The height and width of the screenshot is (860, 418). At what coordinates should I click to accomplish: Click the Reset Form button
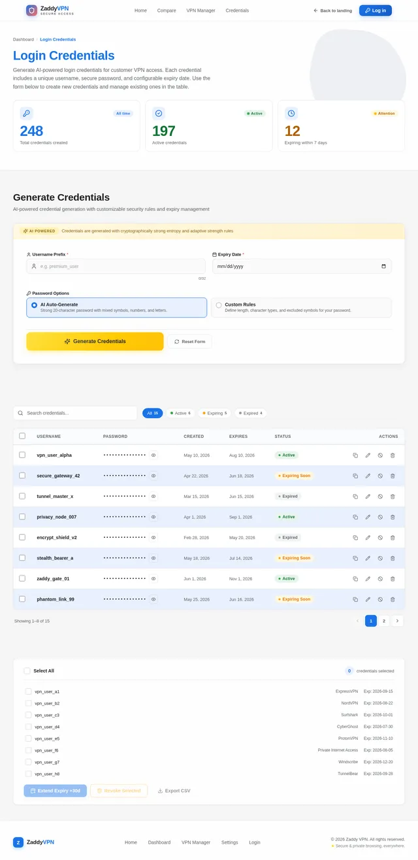[189, 341]
